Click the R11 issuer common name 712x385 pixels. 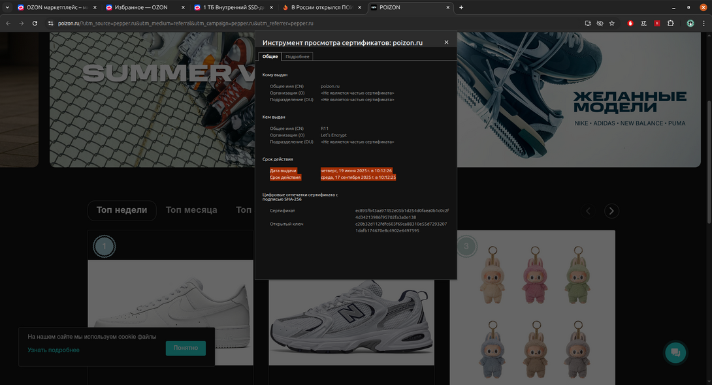point(324,129)
